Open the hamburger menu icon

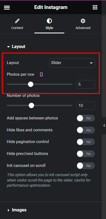[x=7, y=7]
